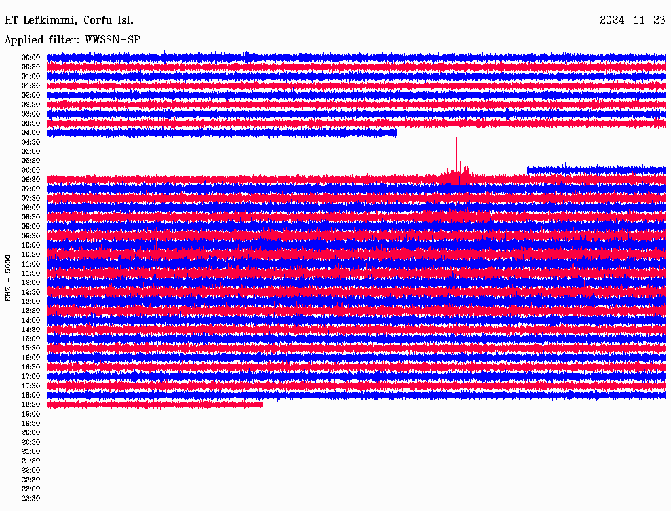Click the date 2024-11-23

[x=632, y=20]
